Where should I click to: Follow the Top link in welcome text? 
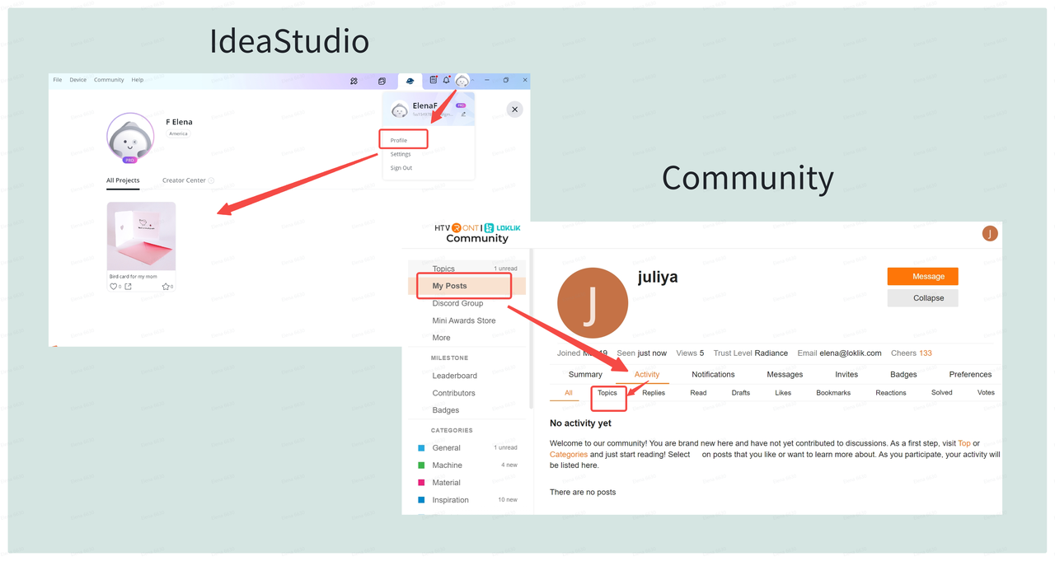pyautogui.click(x=964, y=443)
